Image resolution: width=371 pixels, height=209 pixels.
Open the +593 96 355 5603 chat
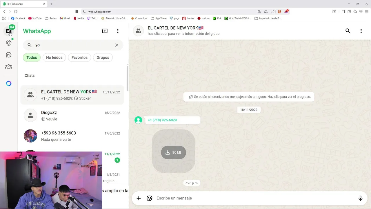72,136
